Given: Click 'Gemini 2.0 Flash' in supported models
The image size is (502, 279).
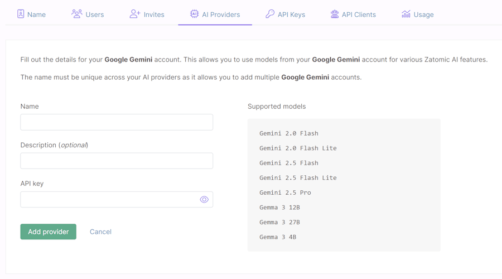Looking at the screenshot, I should (x=289, y=133).
